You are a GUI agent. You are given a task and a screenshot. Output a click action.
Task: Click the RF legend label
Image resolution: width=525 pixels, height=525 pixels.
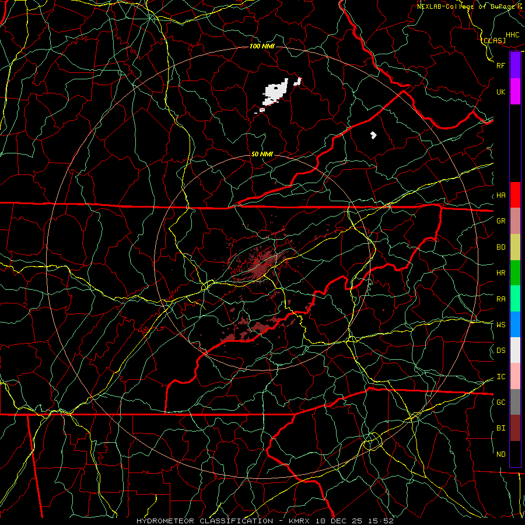(x=501, y=65)
